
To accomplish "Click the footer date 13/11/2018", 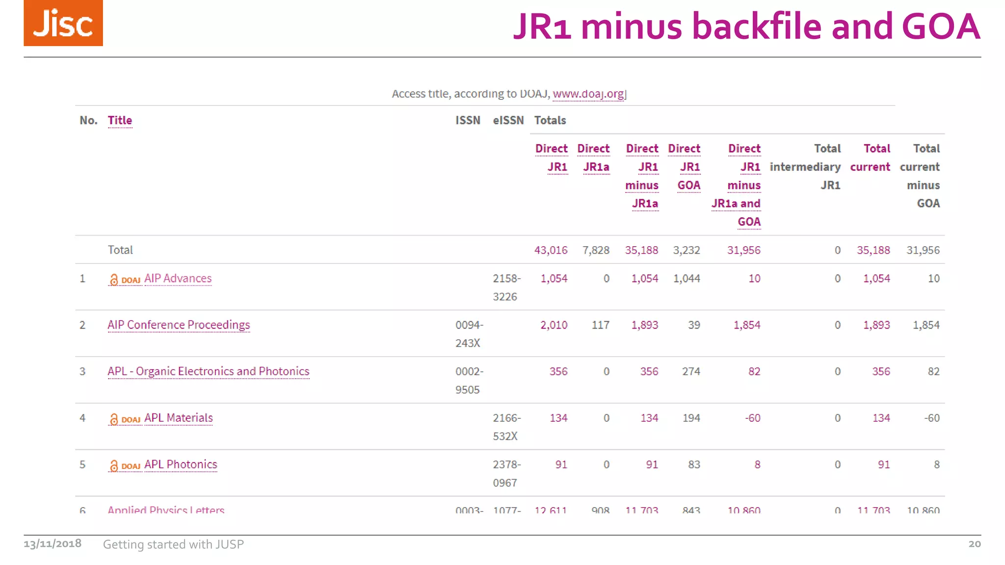I will point(53,543).
